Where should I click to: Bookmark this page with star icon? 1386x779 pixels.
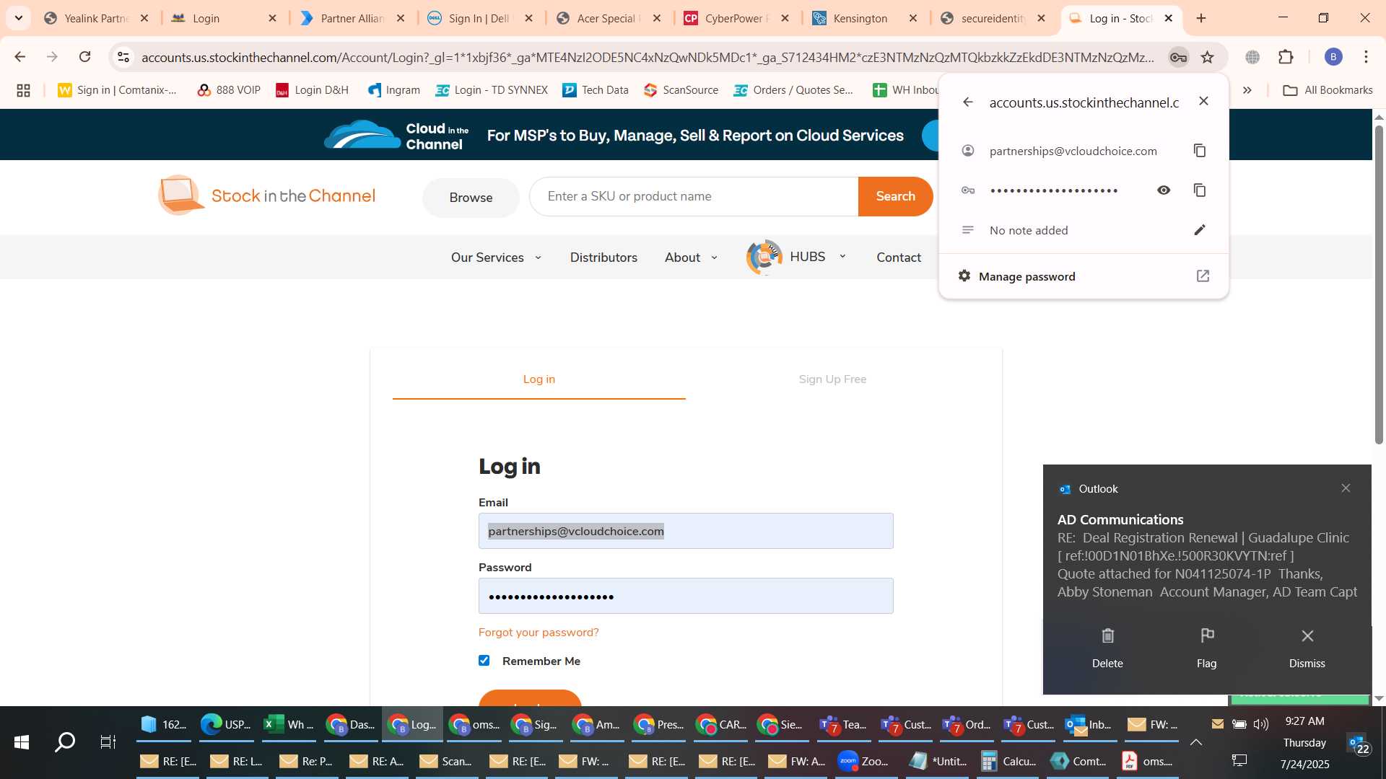point(1208,57)
